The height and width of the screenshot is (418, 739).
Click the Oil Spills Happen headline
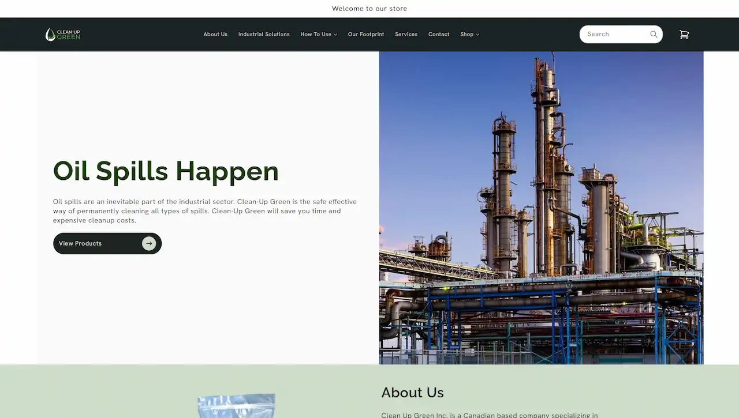point(165,171)
